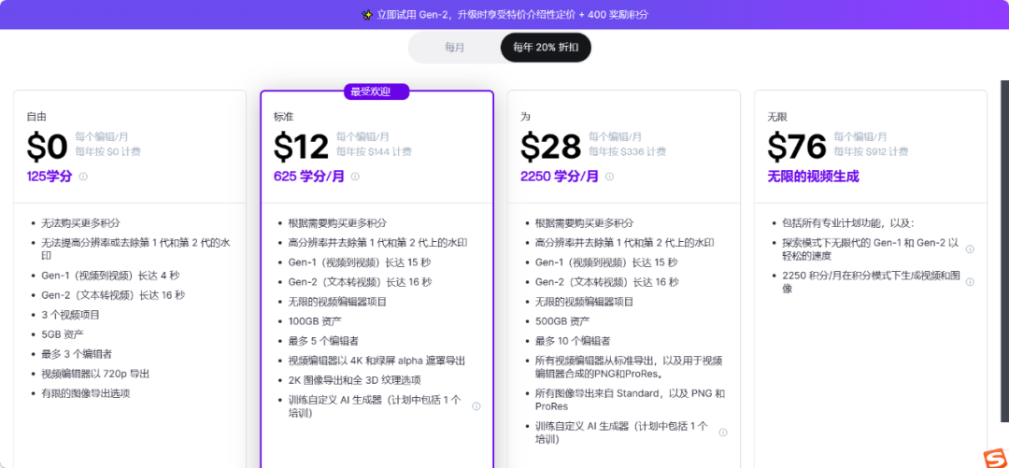Open info icon for $28 plan AI 生成器 training
The image size is (1009, 468).
(x=722, y=433)
